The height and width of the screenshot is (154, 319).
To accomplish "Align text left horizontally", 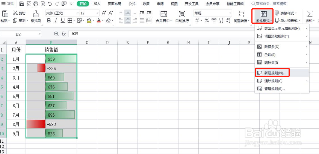I will (121, 20).
